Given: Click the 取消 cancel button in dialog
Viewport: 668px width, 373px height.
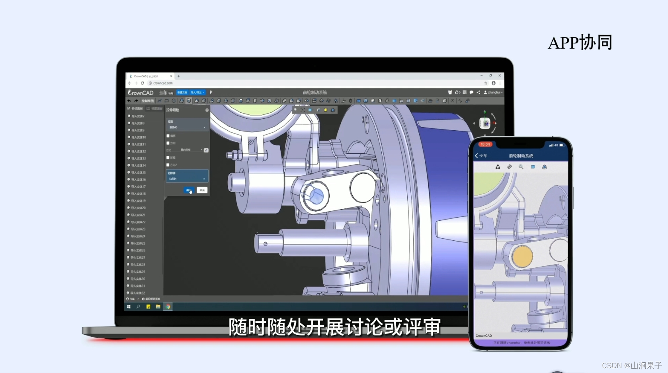Looking at the screenshot, I should [202, 190].
